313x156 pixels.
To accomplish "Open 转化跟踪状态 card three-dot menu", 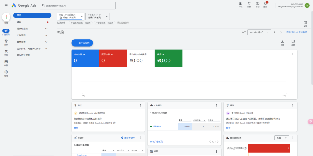I will pyautogui.click(x=293, y=138).
